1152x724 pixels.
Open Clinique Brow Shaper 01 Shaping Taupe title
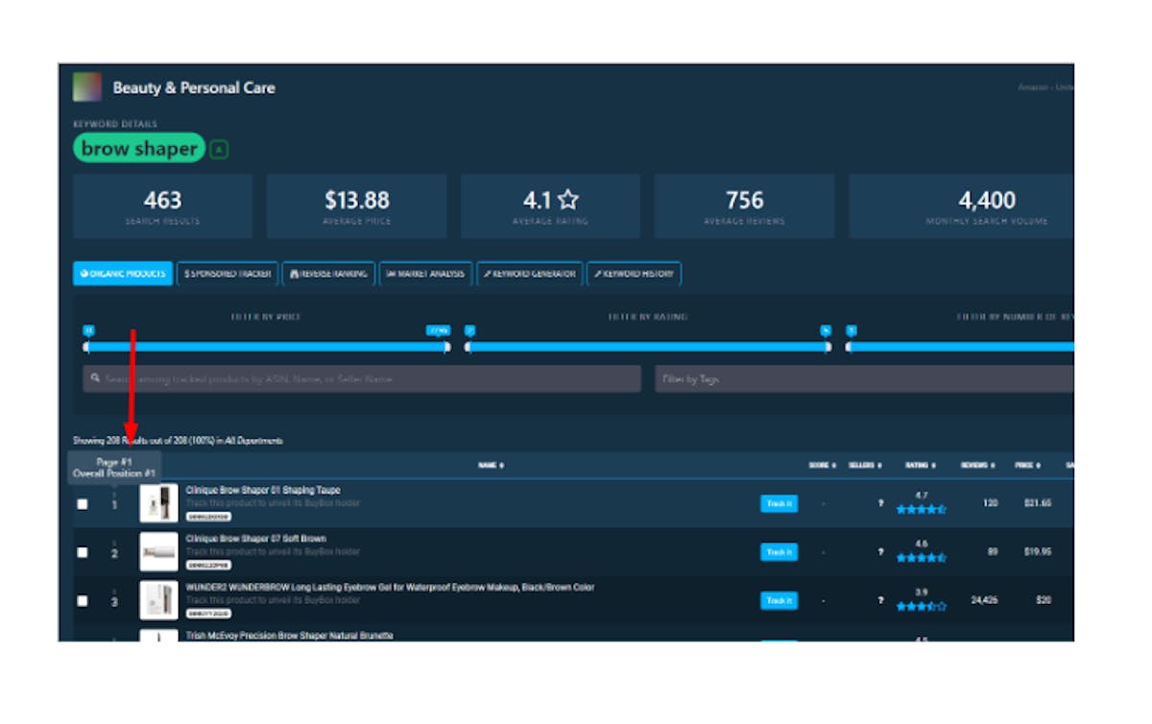[263, 491]
